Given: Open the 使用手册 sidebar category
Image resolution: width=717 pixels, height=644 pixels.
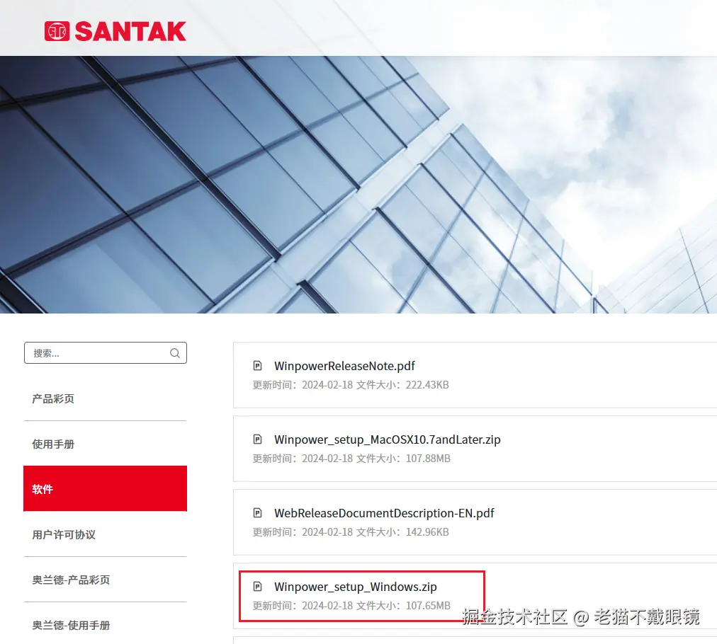Looking at the screenshot, I should click(53, 444).
